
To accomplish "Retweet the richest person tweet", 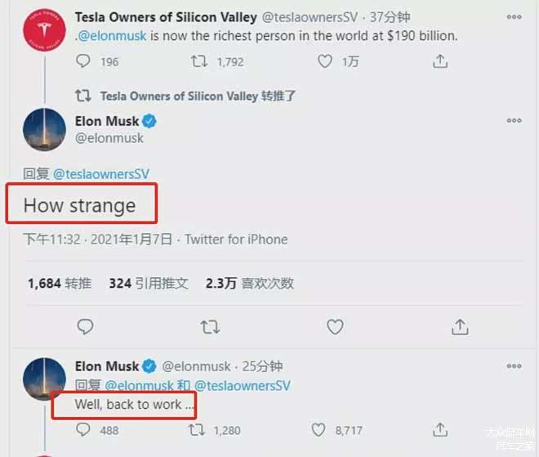I will (198, 61).
